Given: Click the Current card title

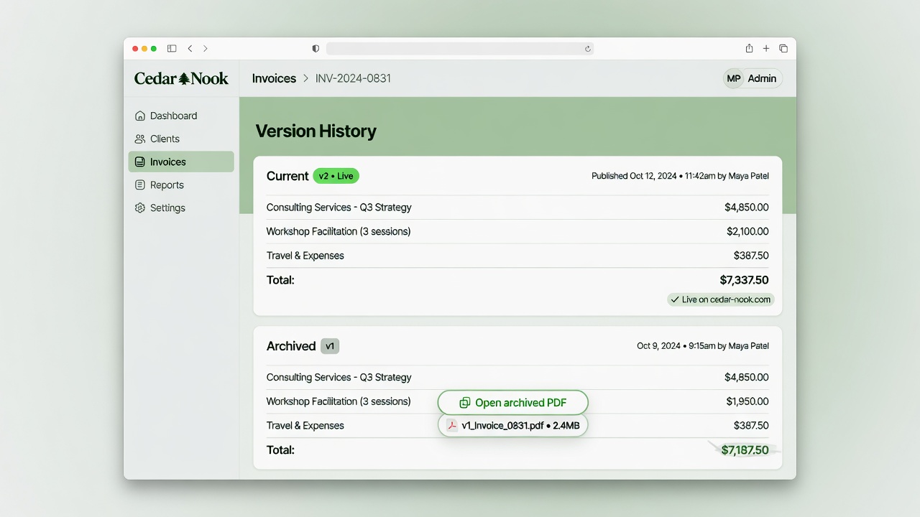Looking at the screenshot, I should click(287, 176).
